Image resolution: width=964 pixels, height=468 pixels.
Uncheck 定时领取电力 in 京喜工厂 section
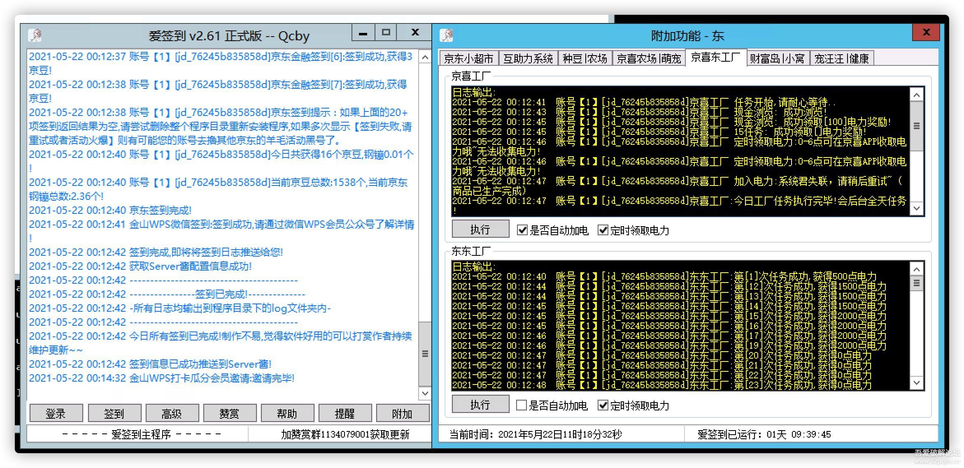coord(603,230)
